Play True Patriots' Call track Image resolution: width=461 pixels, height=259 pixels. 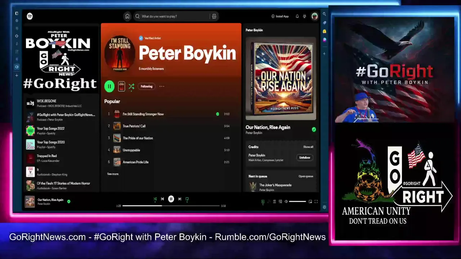[x=134, y=126]
